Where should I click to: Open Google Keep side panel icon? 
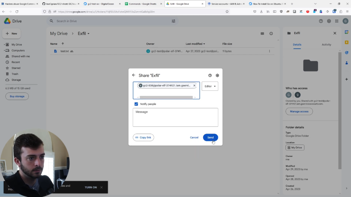(x=347, y=42)
